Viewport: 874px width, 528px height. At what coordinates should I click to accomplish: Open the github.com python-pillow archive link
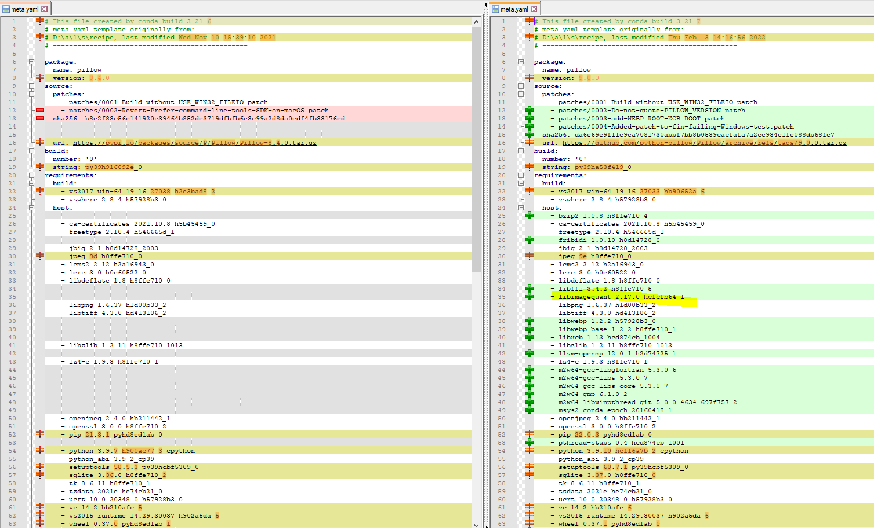coord(704,143)
